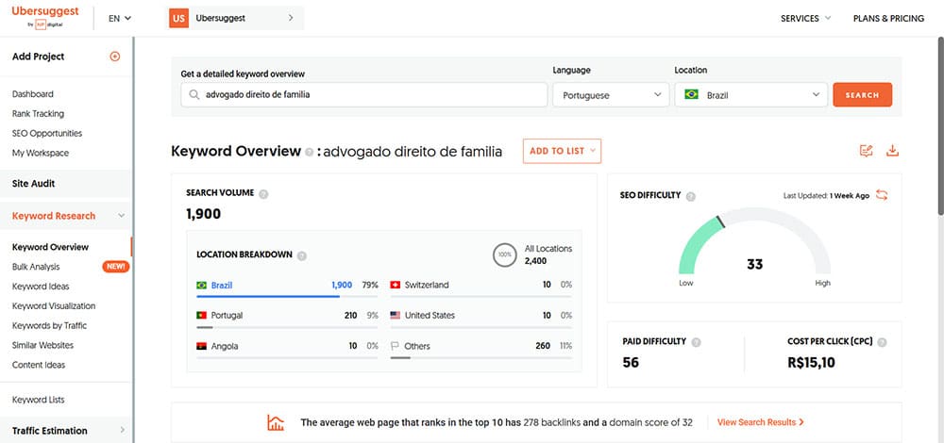Expand the Traffic Estimation section chevron

pos(122,430)
